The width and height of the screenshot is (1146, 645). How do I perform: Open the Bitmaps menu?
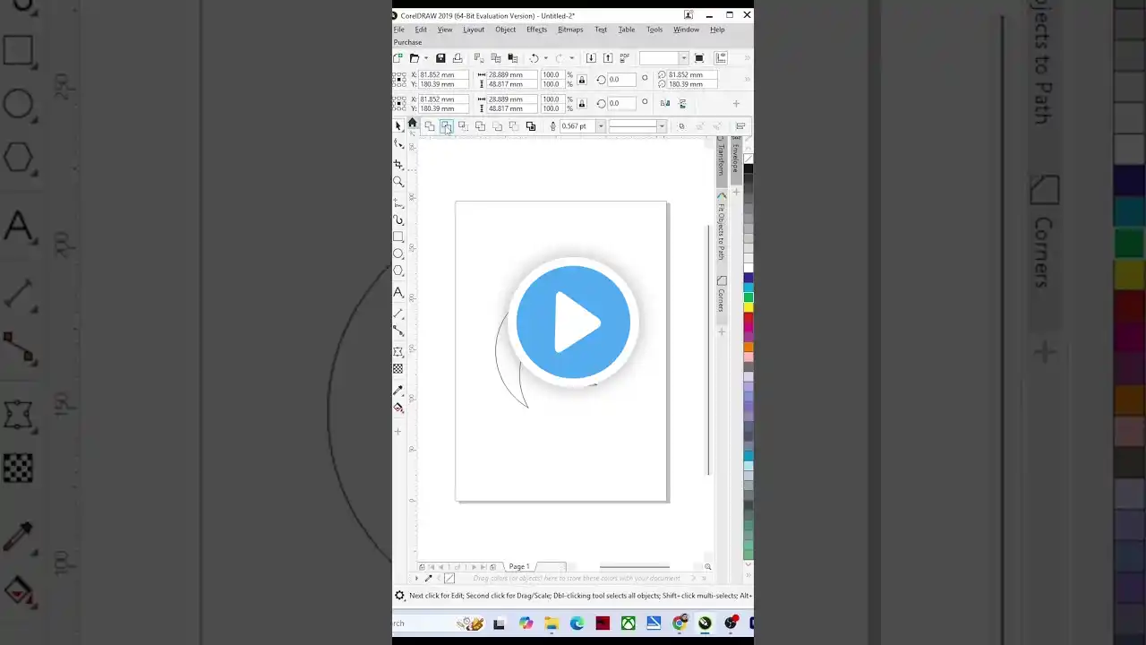(570, 29)
